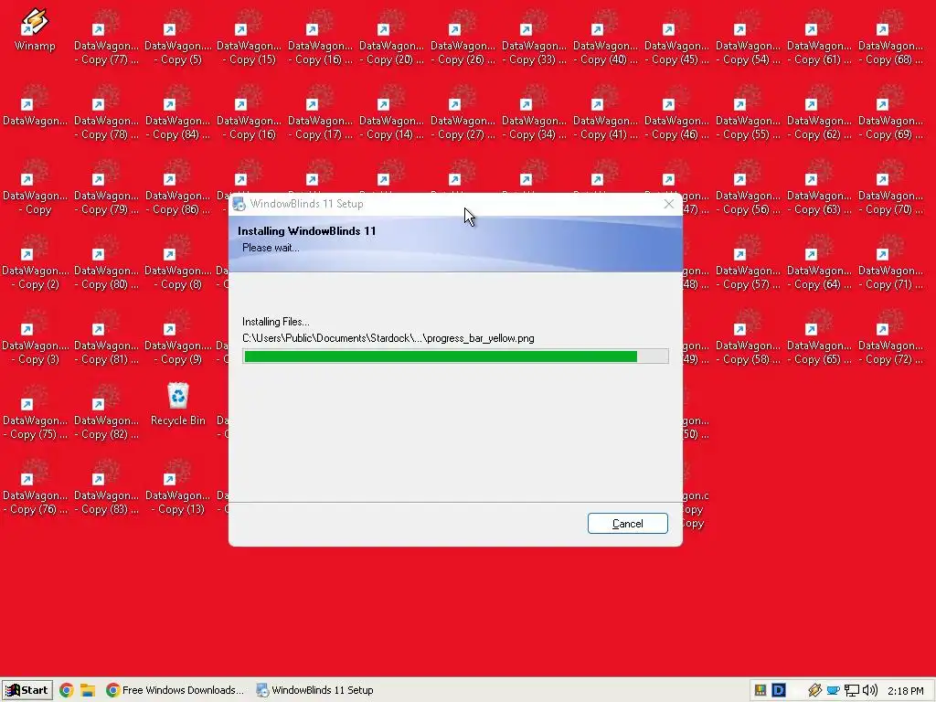Open the Start menu button
The width and height of the screenshot is (936, 702).
coord(27,690)
